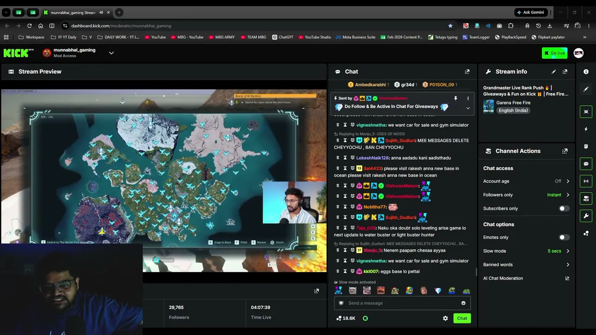The image size is (596, 335).
Task: Open Slow mode settings
Action: [x=526, y=251]
